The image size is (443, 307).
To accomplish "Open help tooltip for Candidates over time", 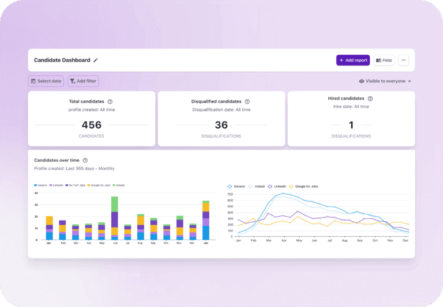I will pyautogui.click(x=85, y=160).
